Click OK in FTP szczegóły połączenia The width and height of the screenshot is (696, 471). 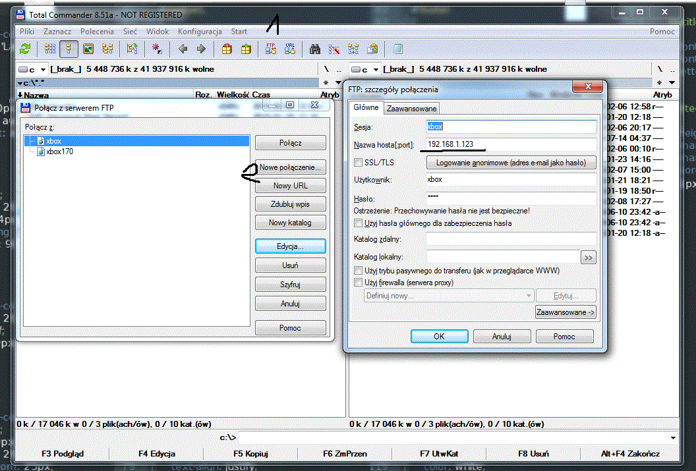tap(439, 336)
